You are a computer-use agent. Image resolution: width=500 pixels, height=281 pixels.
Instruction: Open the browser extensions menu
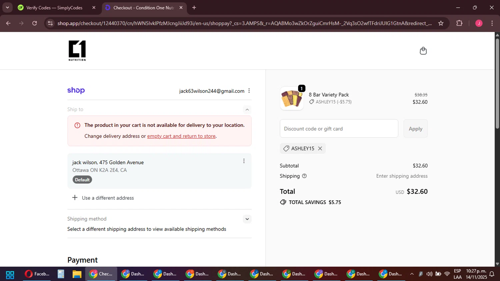[x=459, y=23]
